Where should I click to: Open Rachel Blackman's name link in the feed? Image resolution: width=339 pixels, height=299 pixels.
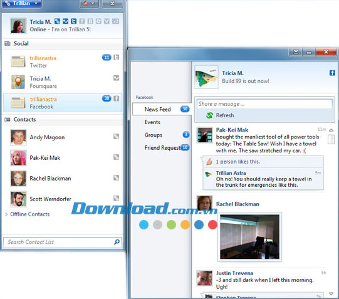coord(237,204)
